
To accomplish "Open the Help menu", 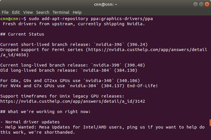I will click(77, 12).
